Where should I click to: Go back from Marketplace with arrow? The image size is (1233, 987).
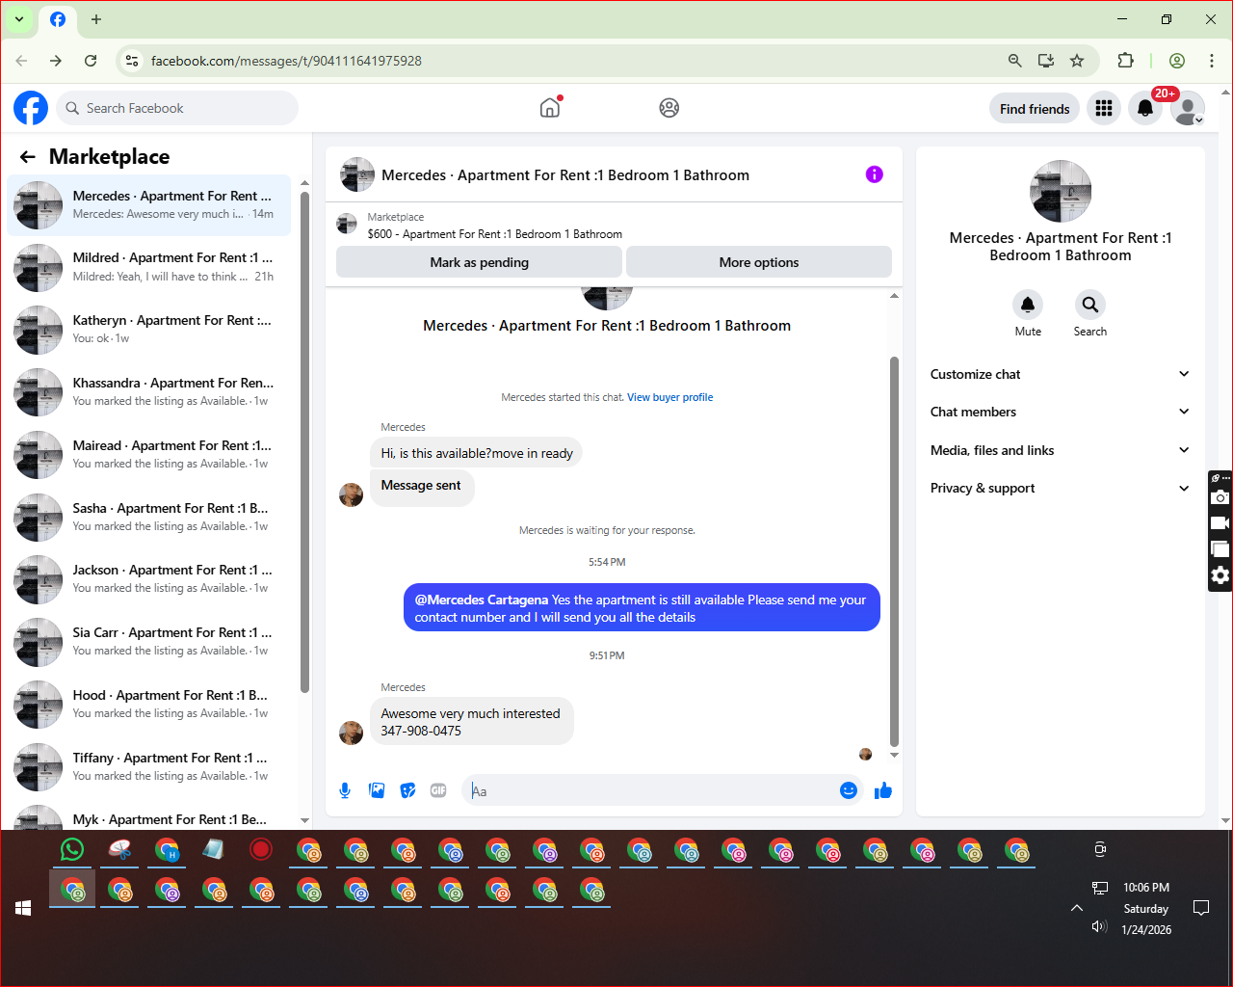[x=28, y=156]
